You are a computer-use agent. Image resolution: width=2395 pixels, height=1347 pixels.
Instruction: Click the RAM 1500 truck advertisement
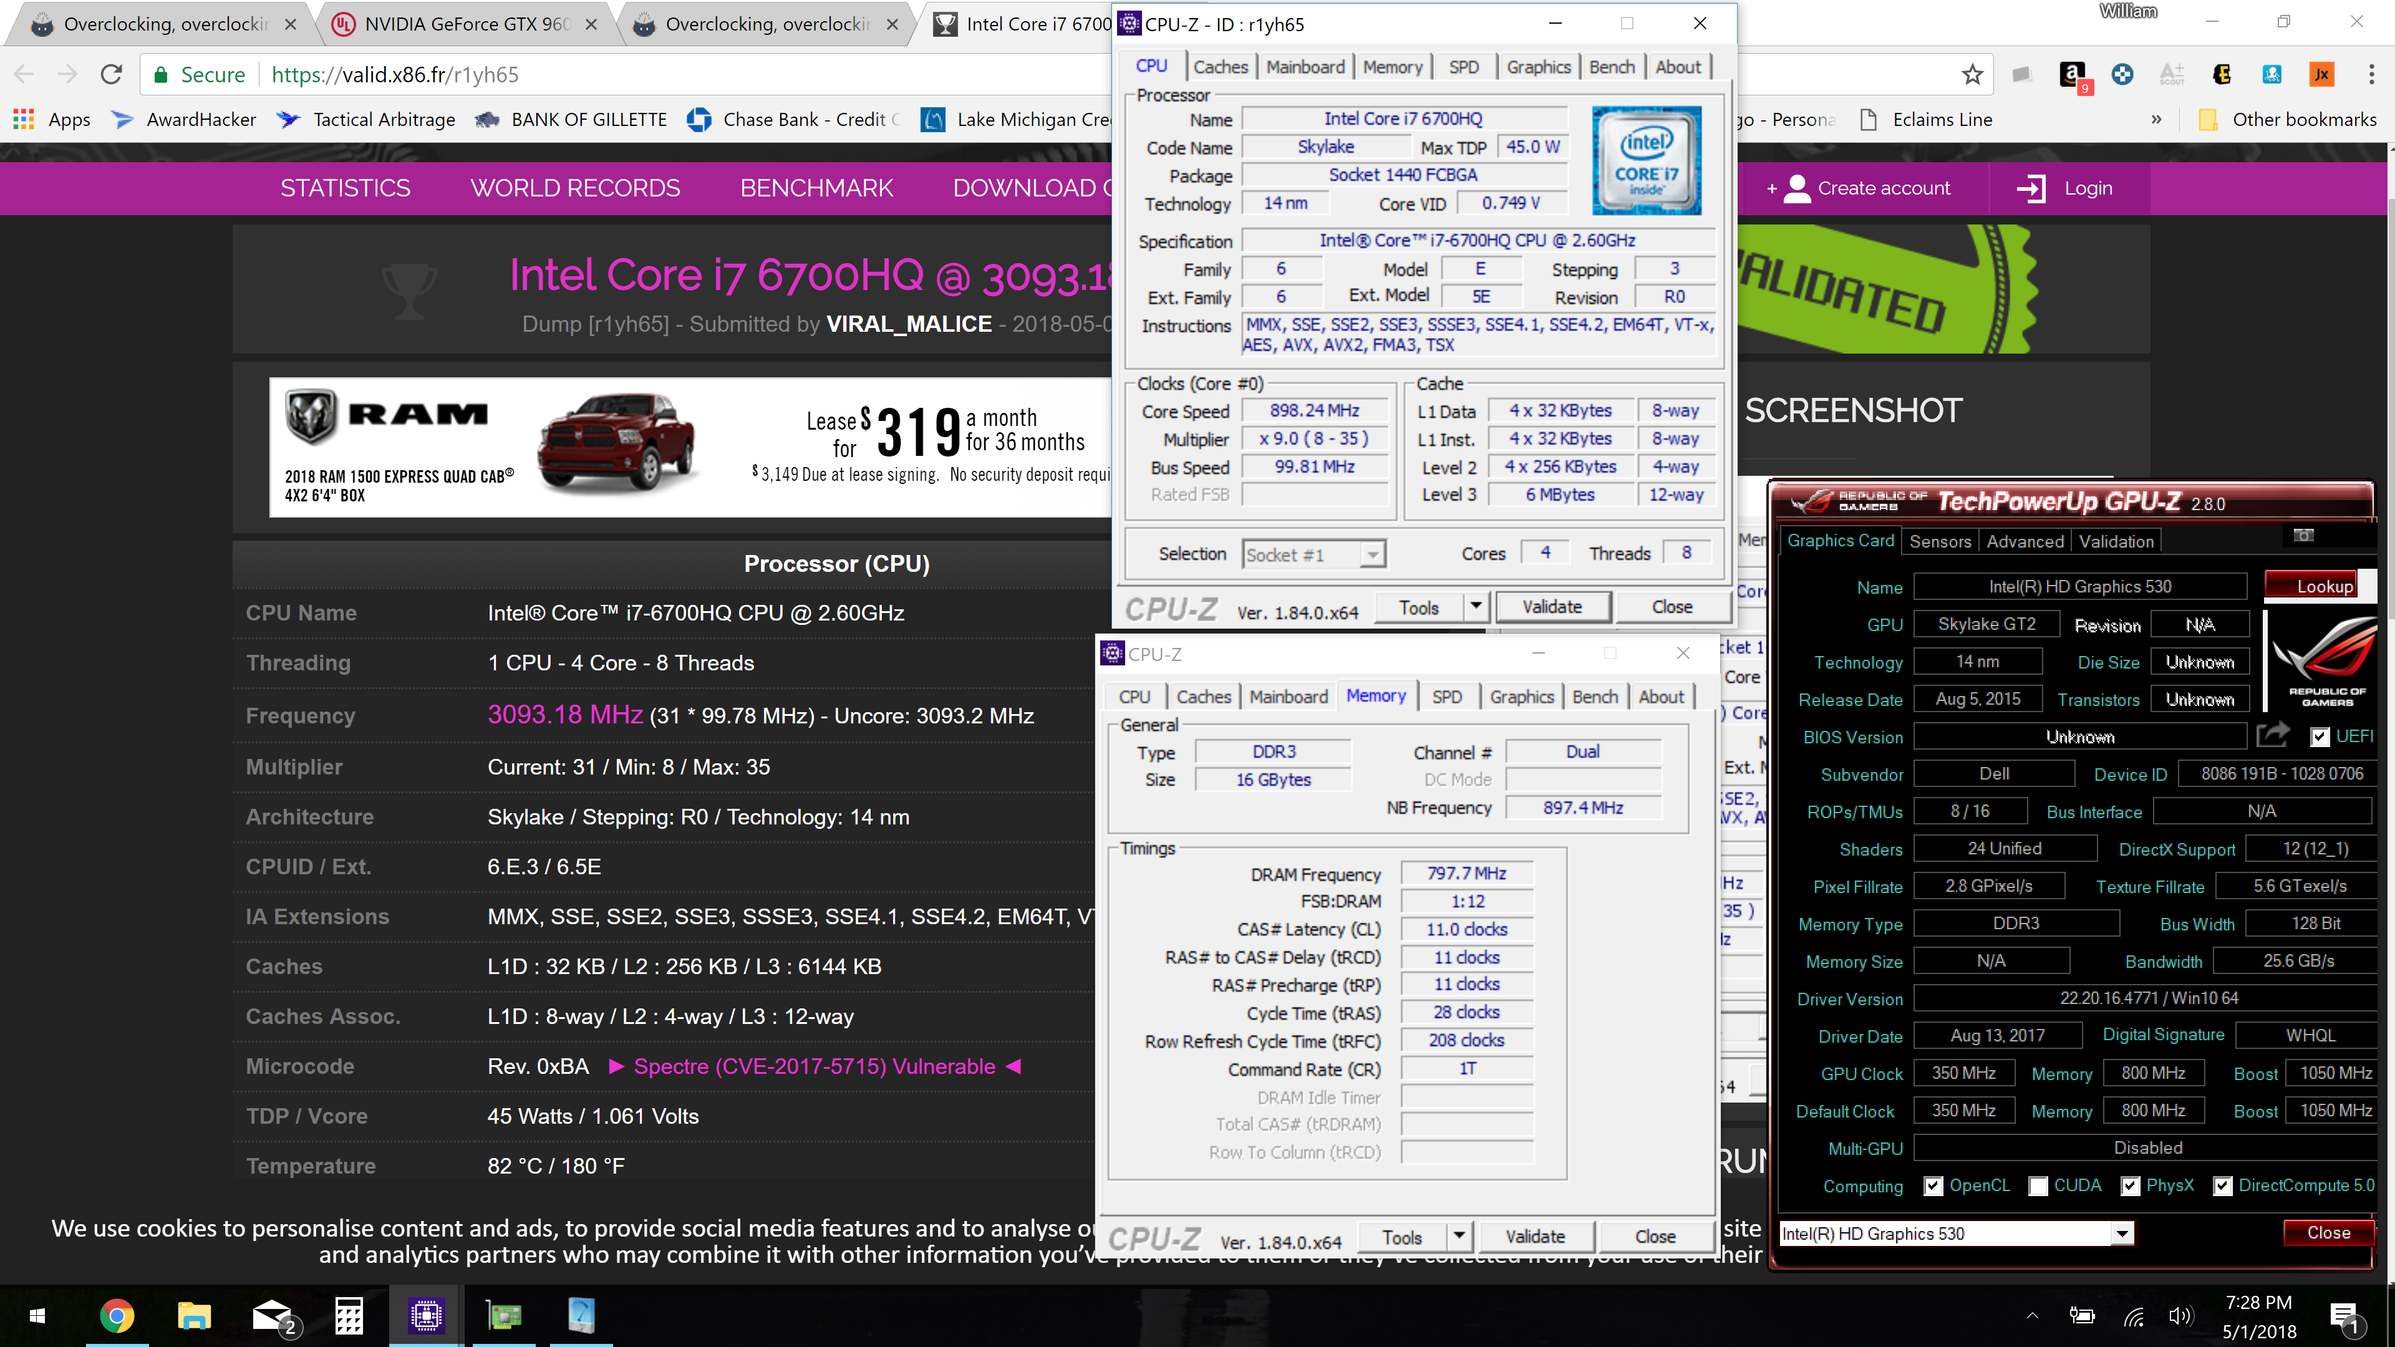[x=691, y=447]
